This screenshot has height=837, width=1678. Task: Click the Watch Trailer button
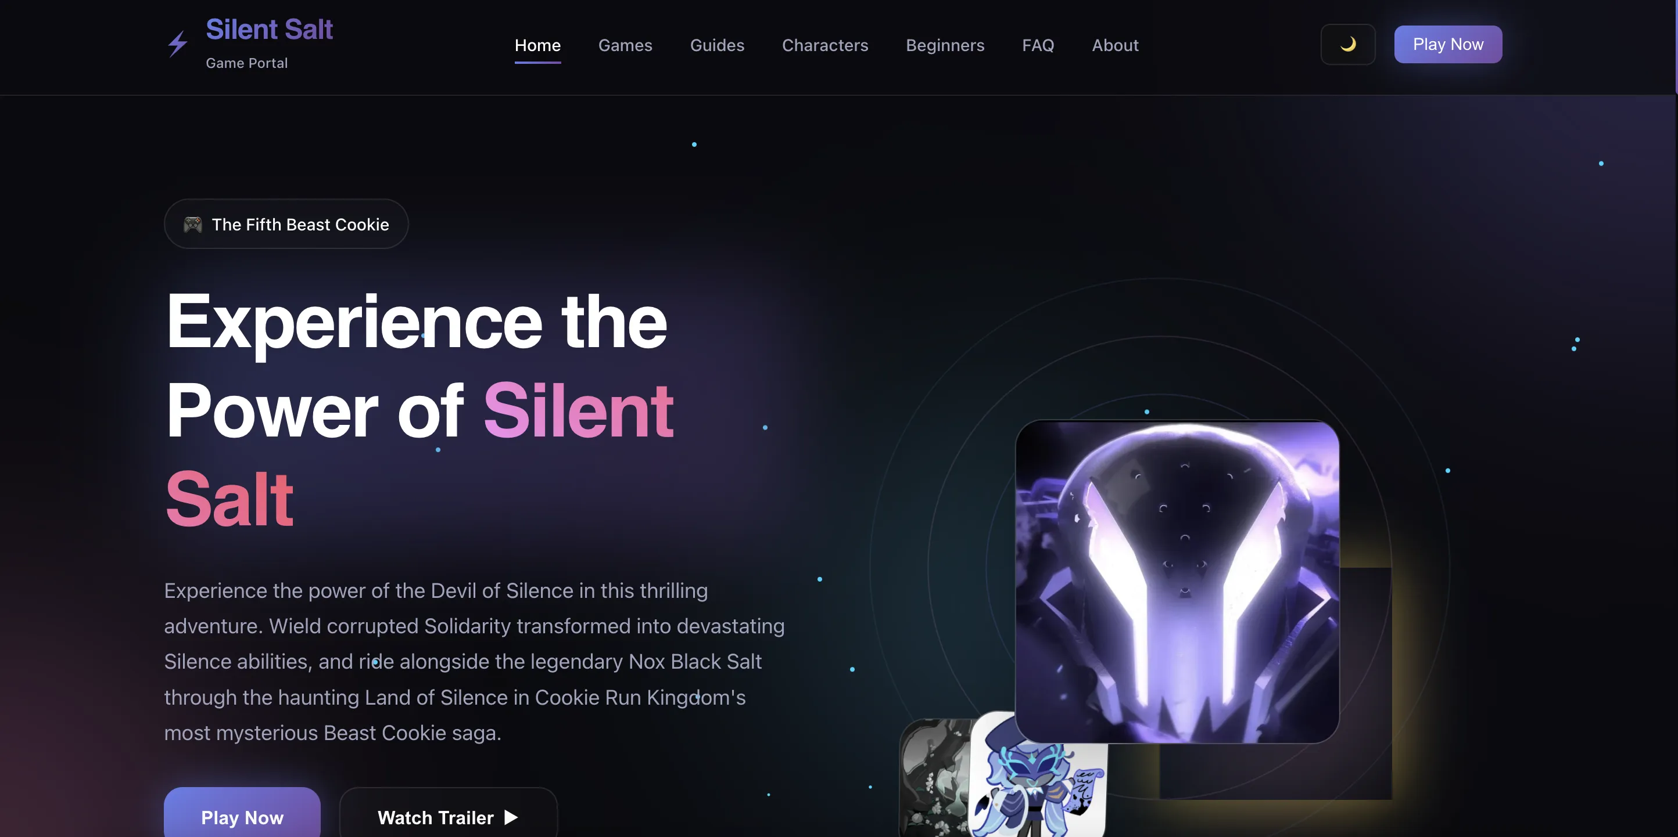click(x=448, y=814)
